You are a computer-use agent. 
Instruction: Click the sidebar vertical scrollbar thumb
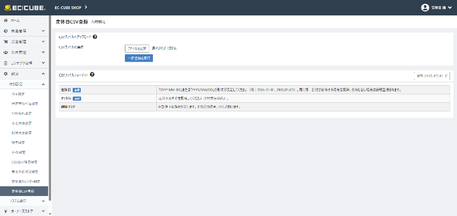50,107
